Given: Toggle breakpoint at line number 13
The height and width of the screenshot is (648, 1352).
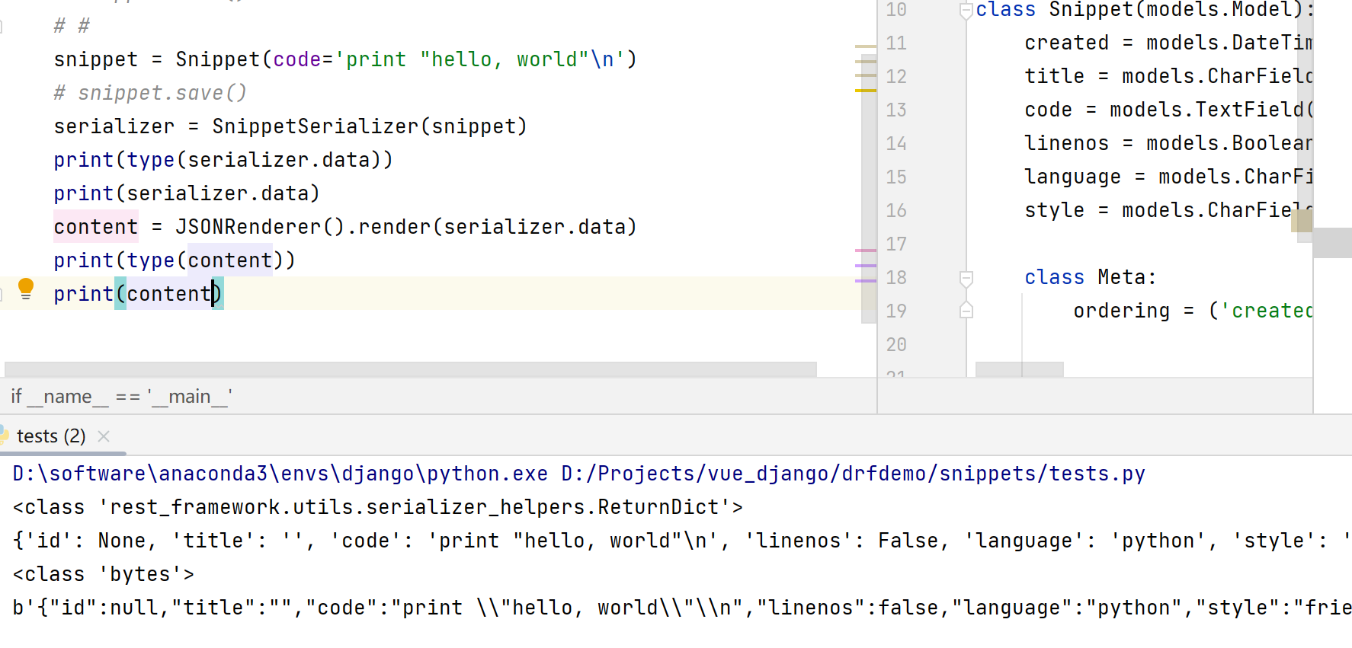Looking at the screenshot, I should pyautogui.click(x=896, y=110).
